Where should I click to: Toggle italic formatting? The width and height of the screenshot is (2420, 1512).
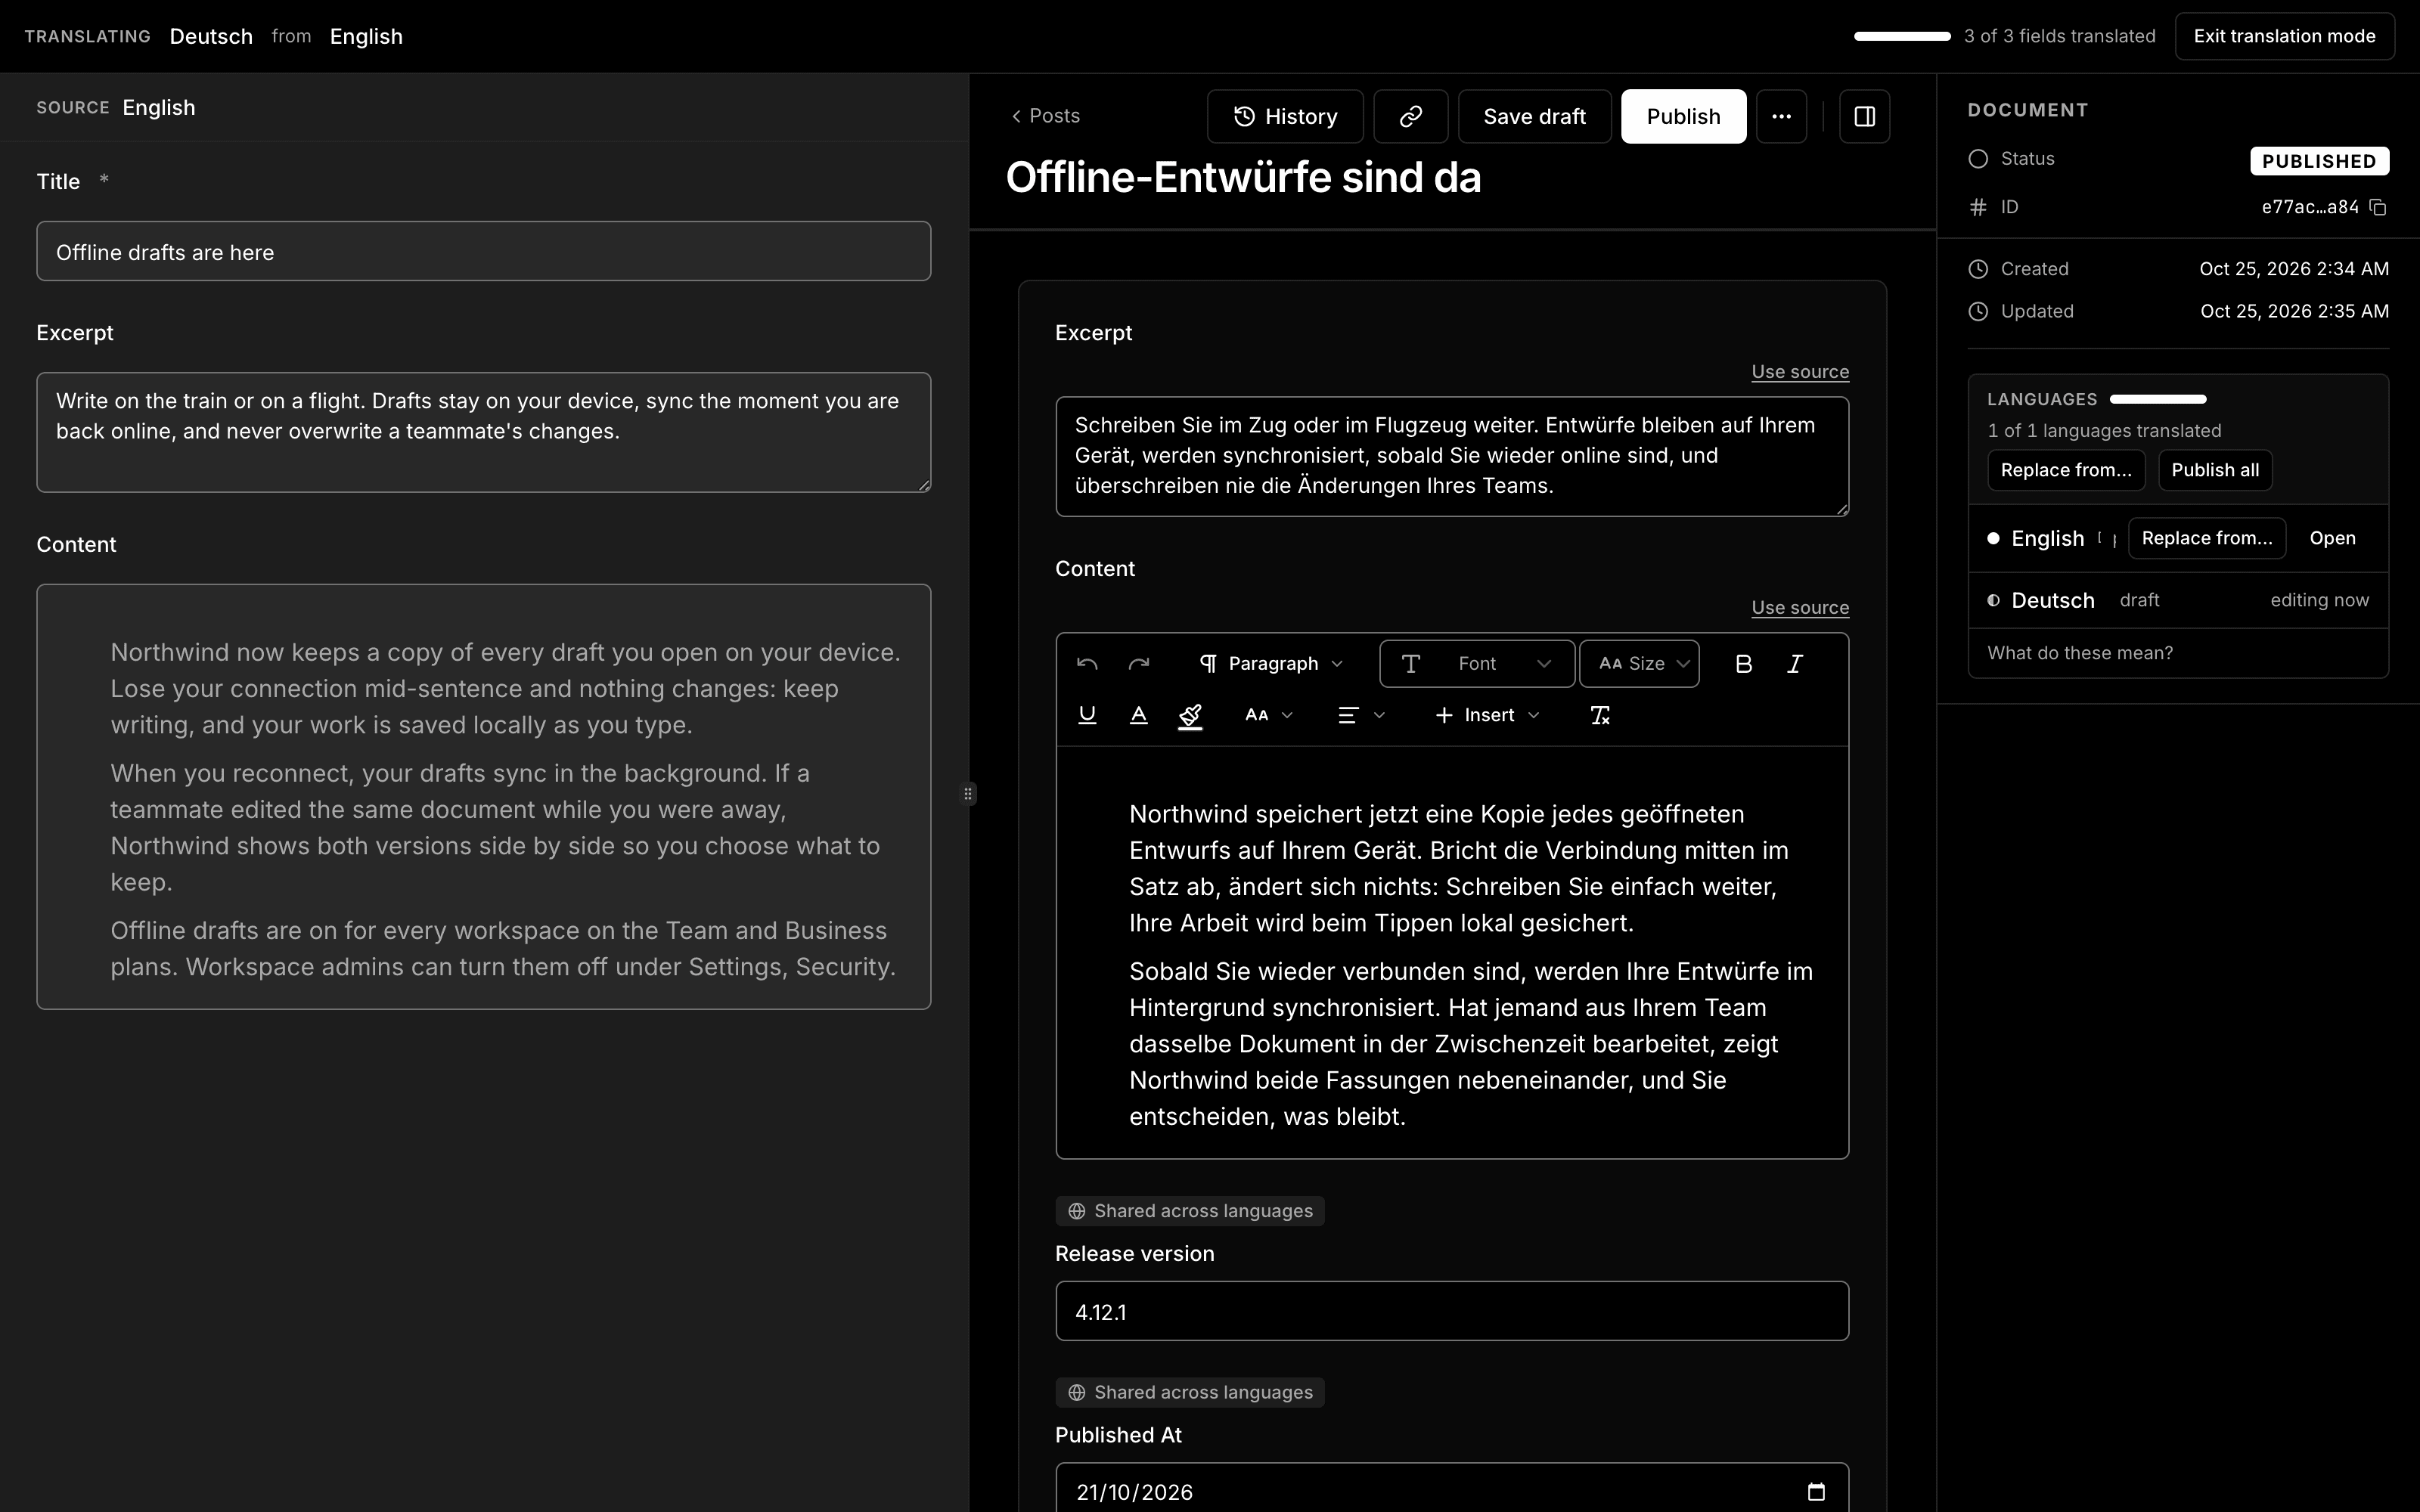pyautogui.click(x=1795, y=664)
